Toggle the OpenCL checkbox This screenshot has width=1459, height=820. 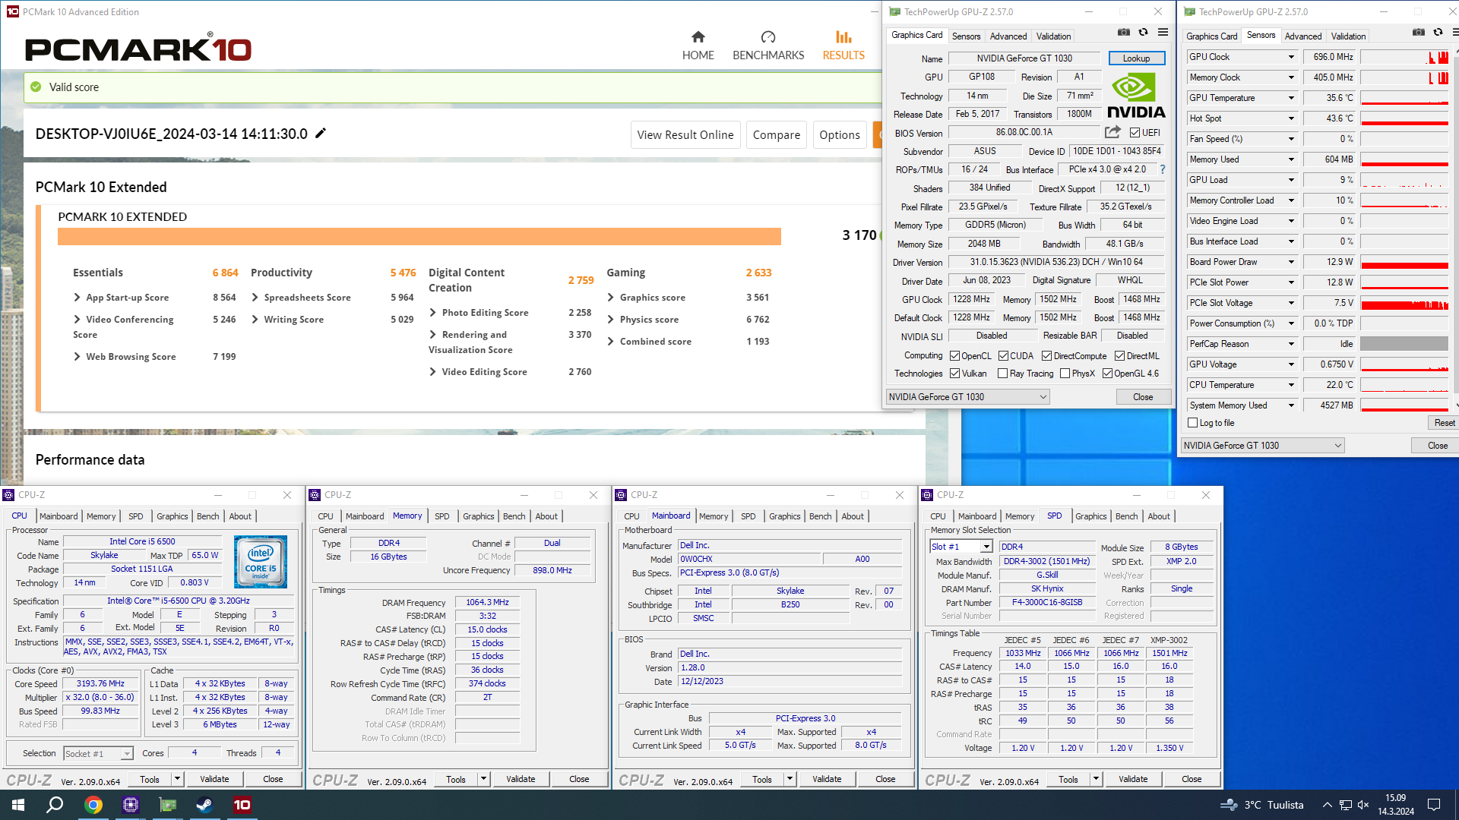point(955,356)
